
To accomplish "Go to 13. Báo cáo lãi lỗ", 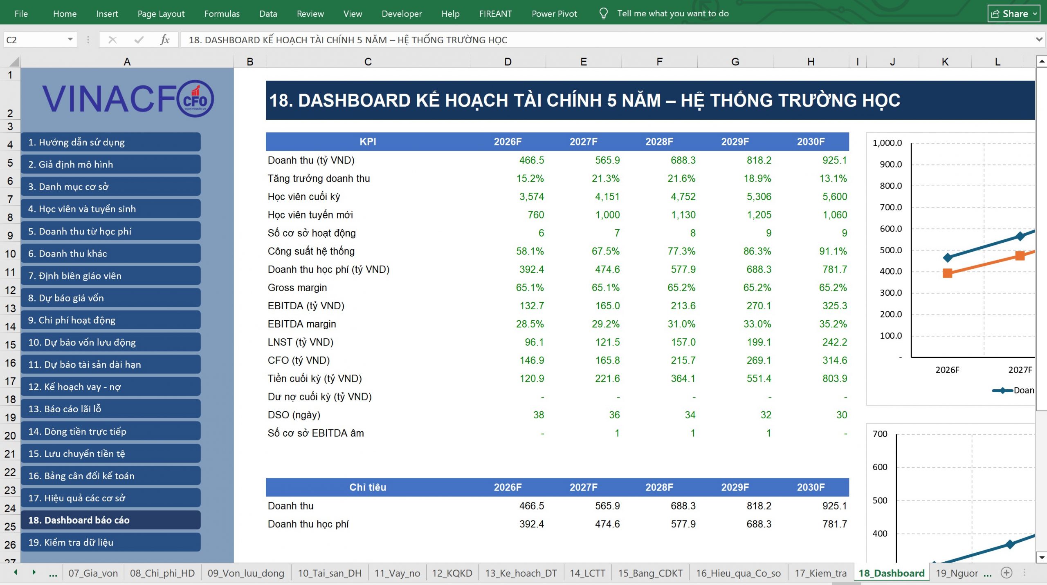I will (x=110, y=409).
